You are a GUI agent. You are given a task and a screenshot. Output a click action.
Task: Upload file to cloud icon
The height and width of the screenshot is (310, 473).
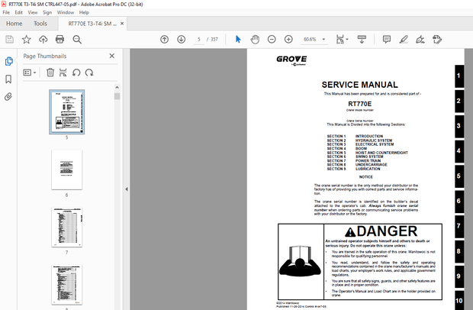(x=43, y=39)
